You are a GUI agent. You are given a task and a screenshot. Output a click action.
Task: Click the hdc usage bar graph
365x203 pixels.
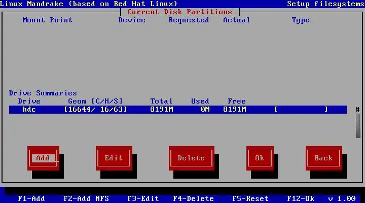[301, 109]
